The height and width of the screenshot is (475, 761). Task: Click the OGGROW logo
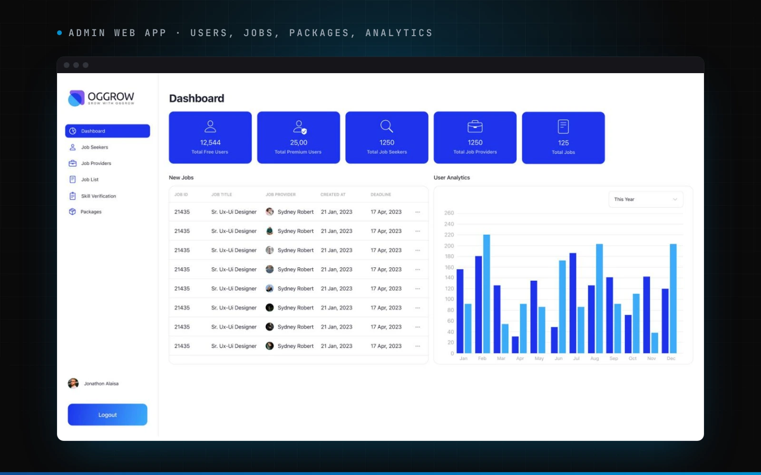pyautogui.click(x=101, y=98)
